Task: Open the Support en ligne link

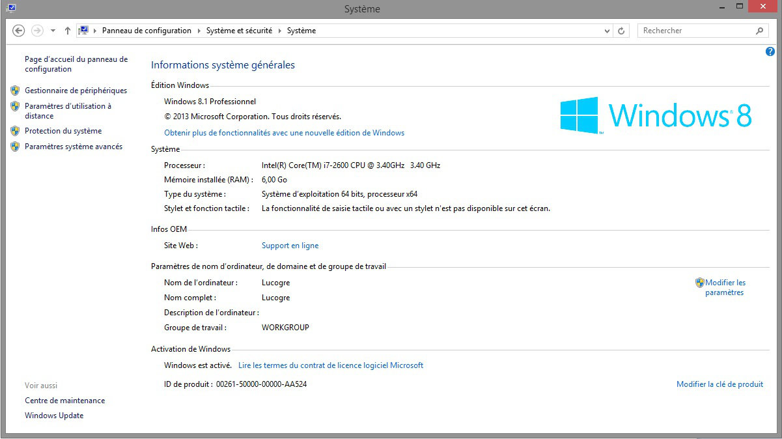Action: coord(290,246)
